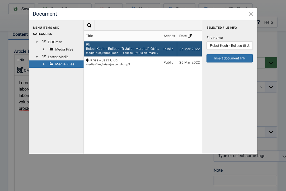Select Media Files under DOCman

64,49
